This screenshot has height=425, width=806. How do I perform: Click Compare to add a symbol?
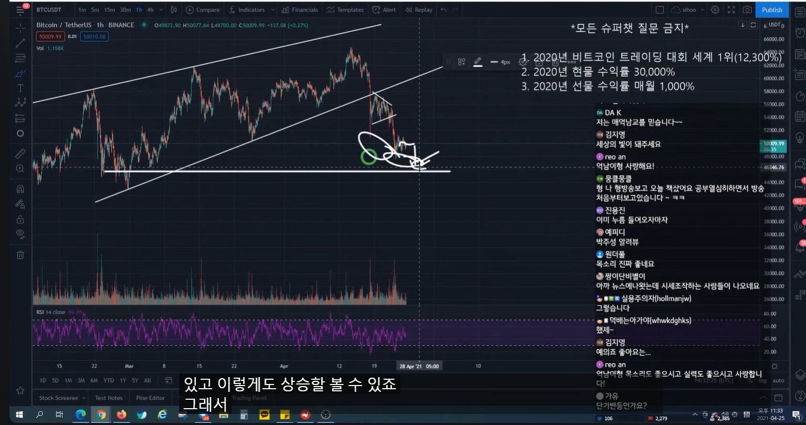[203, 9]
